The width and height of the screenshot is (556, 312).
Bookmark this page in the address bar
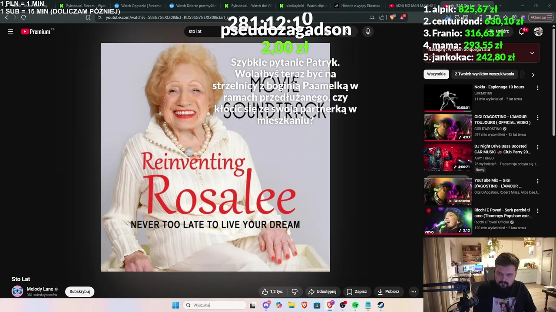(x=88, y=17)
